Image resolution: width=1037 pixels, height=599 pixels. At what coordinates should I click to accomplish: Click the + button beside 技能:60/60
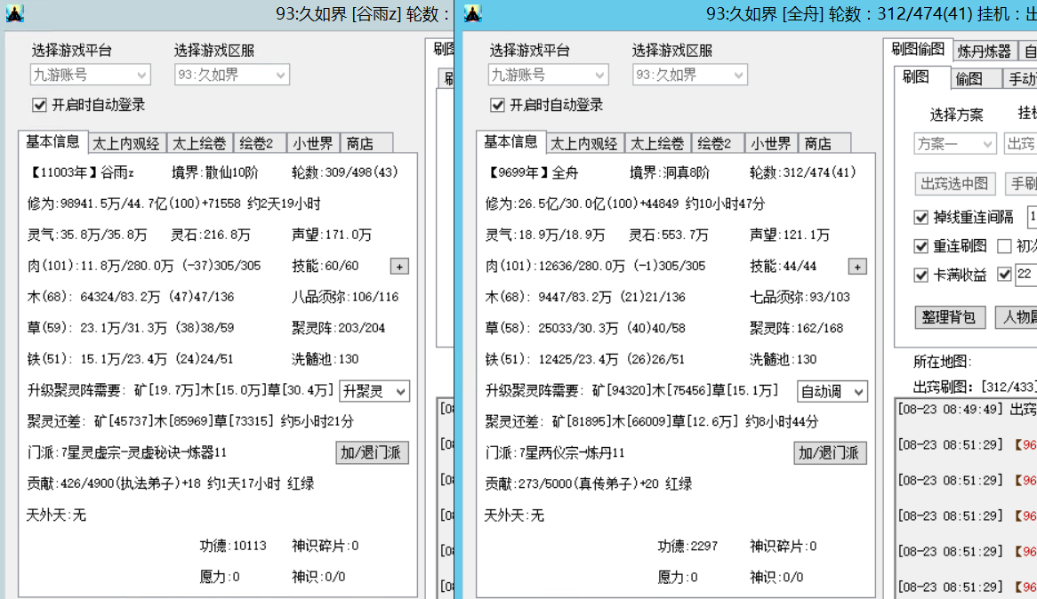399,267
